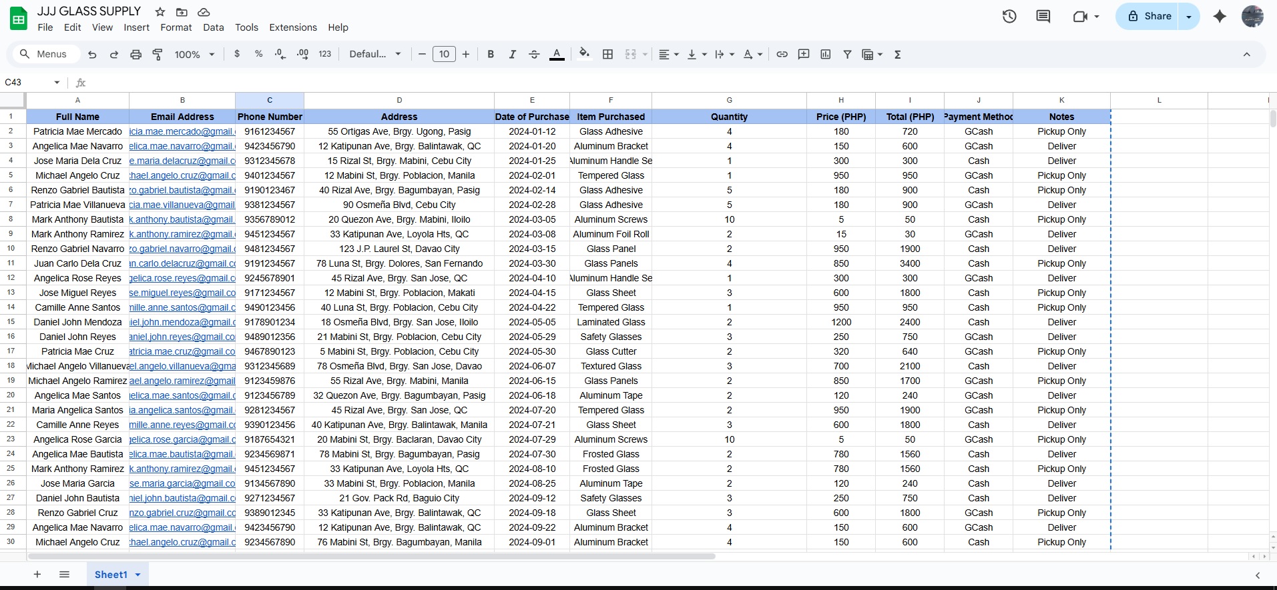
Task: Open the Data menu
Action: 214,27
